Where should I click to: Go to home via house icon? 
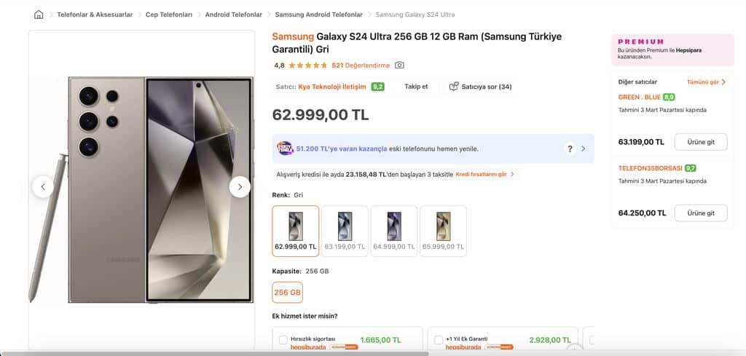click(x=39, y=15)
